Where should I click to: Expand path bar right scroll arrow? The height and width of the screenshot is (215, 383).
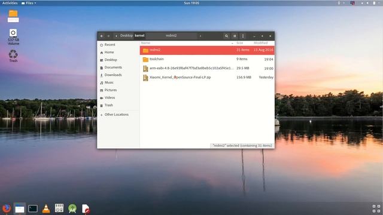click(x=200, y=36)
